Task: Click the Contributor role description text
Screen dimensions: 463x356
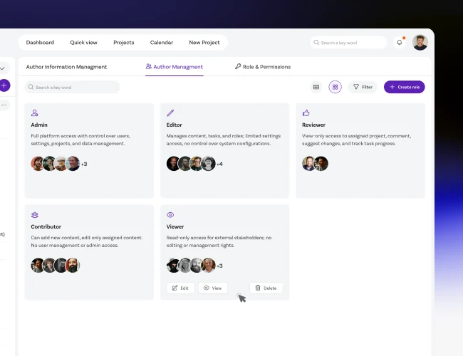Action: click(x=87, y=241)
